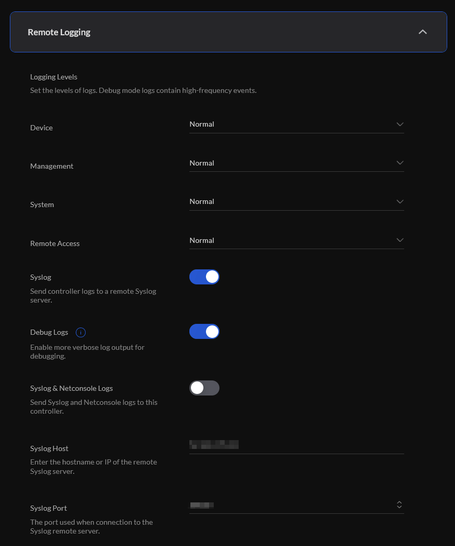The width and height of the screenshot is (455, 546).
Task: Click the System dropdown chevron arrow
Action: 400,201
